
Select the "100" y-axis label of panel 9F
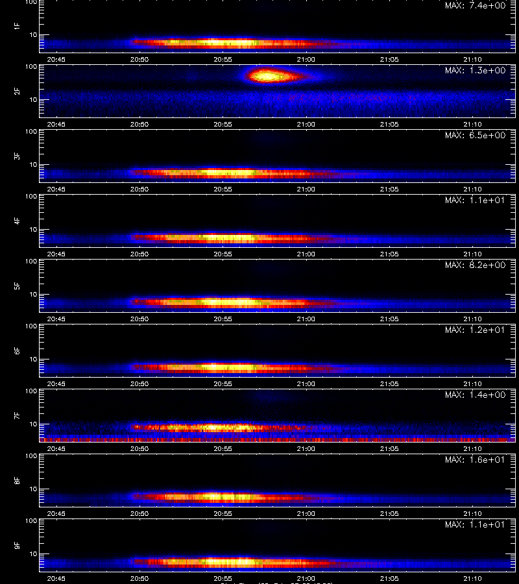click(x=31, y=520)
